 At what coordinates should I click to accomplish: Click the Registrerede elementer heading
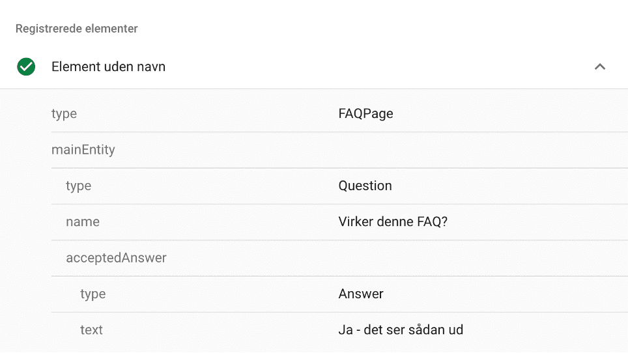(x=76, y=29)
